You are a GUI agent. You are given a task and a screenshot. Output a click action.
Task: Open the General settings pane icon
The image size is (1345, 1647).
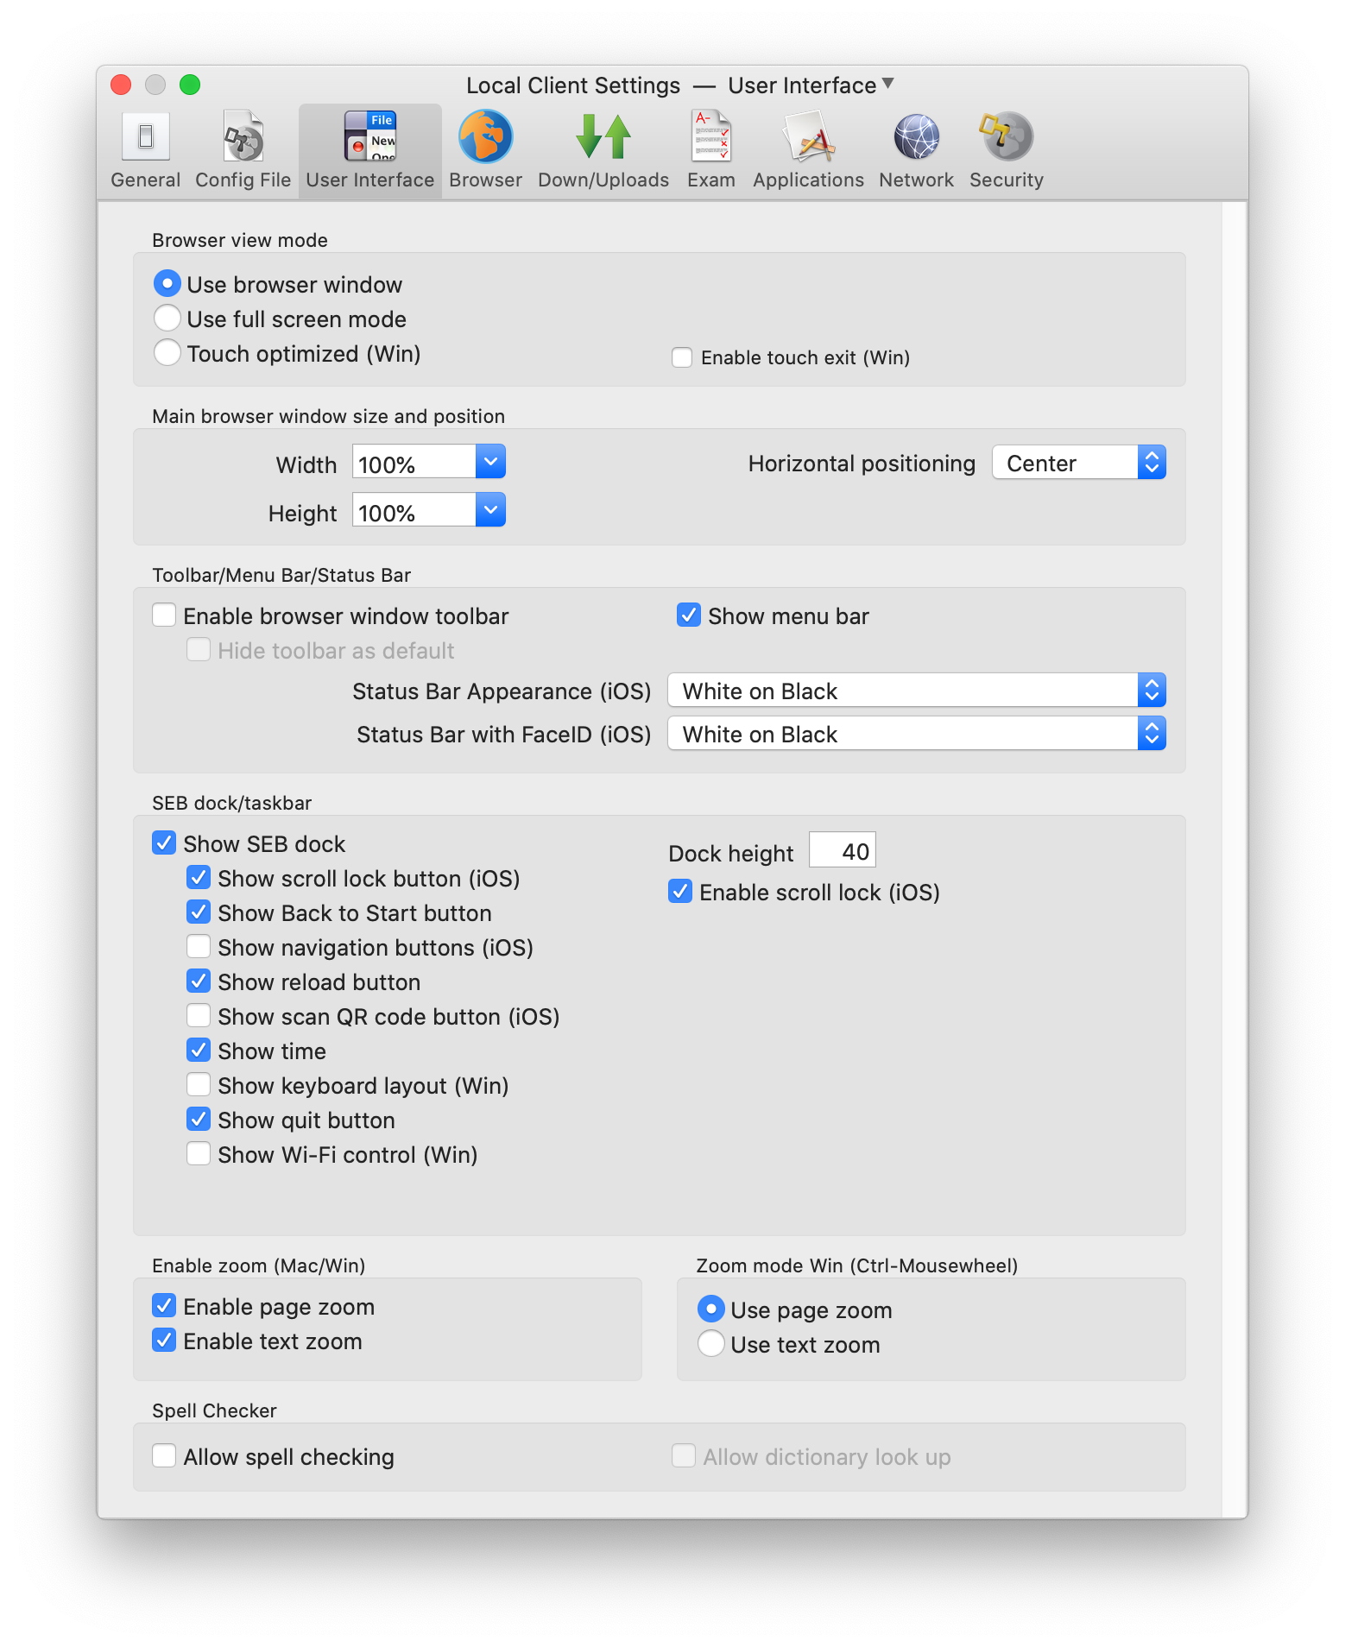146,137
